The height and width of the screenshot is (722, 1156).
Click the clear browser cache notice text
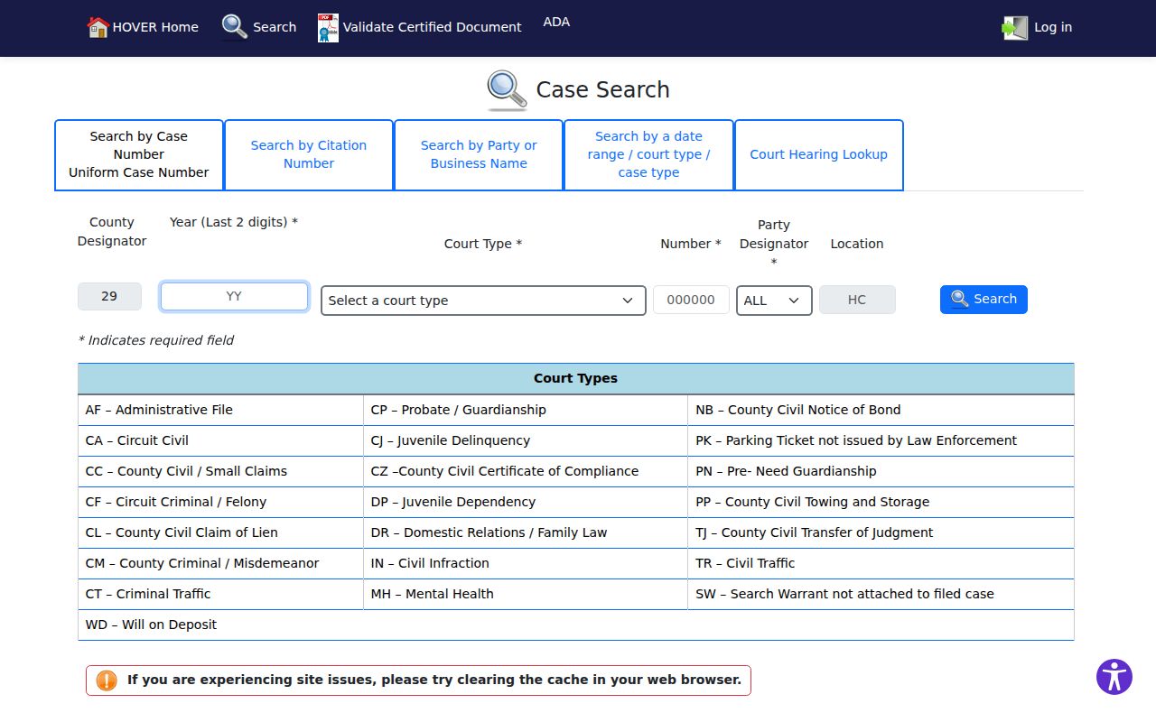coord(434,680)
